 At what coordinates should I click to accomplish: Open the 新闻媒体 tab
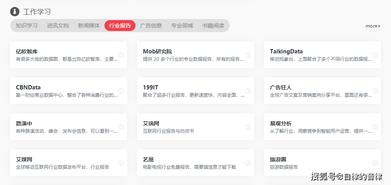[x=89, y=26]
